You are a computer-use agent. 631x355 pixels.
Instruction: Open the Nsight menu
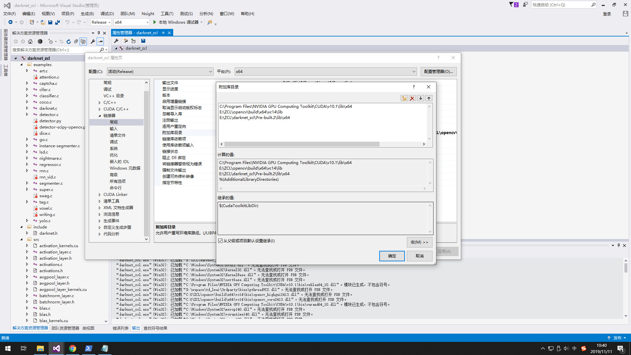coord(148,14)
